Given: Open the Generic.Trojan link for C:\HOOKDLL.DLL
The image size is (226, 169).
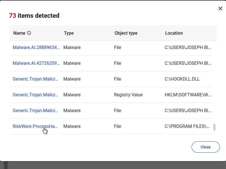Looking at the screenshot, I should click(36, 79).
